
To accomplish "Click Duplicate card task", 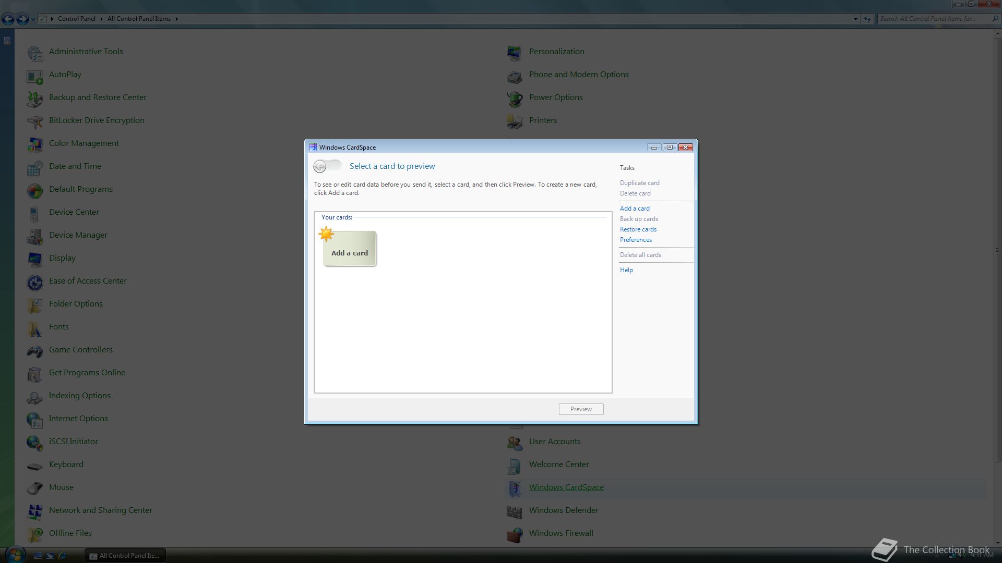I will [639, 183].
